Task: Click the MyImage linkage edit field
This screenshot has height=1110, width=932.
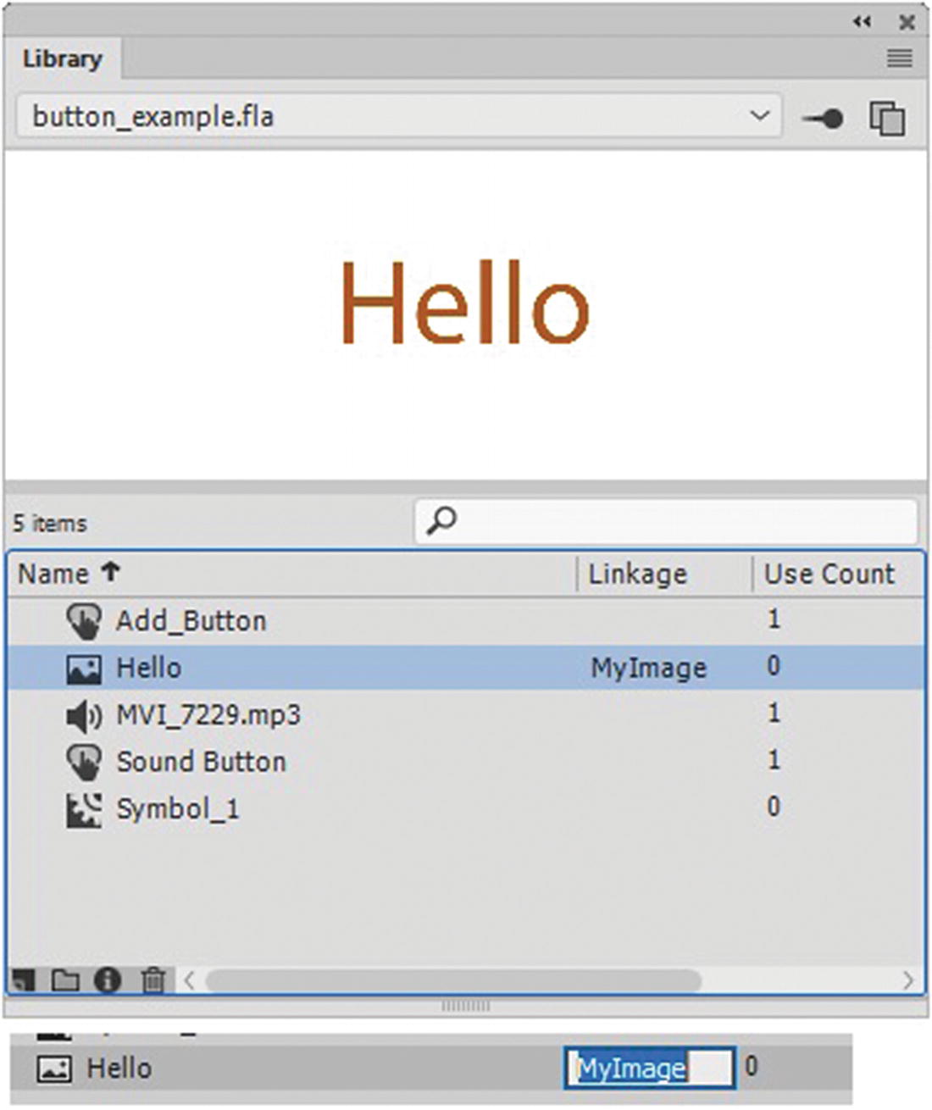Action: (649, 1068)
